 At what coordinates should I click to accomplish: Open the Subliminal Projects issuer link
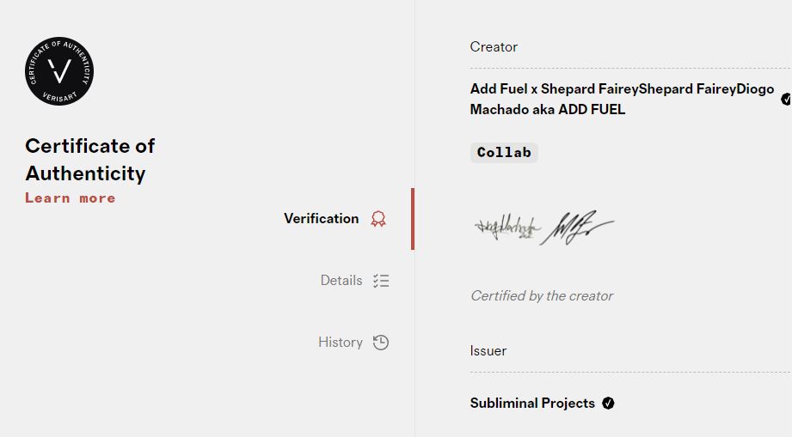click(532, 404)
